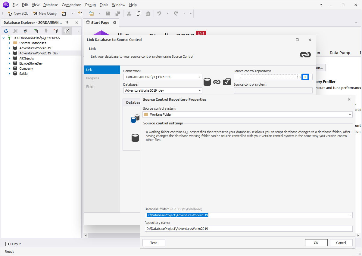Open the Database menu

tap(51, 5)
